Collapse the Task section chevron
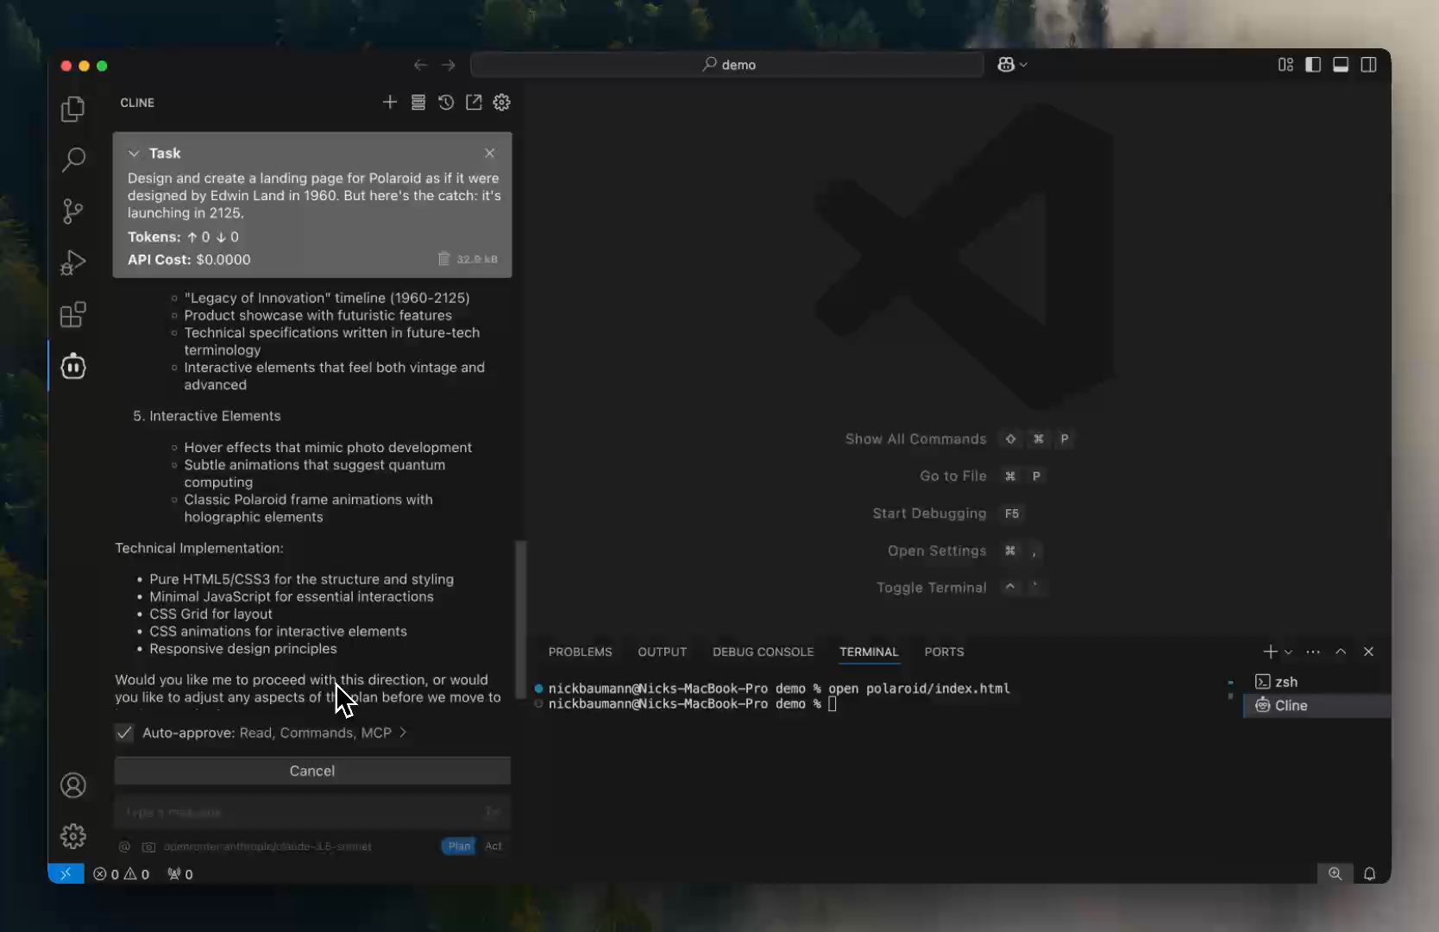Screen dimensions: 1439x932 tap(134, 154)
